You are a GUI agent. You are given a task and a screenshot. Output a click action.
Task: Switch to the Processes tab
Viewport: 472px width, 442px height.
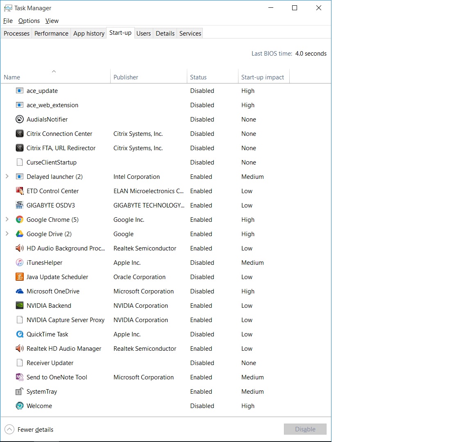tap(16, 34)
